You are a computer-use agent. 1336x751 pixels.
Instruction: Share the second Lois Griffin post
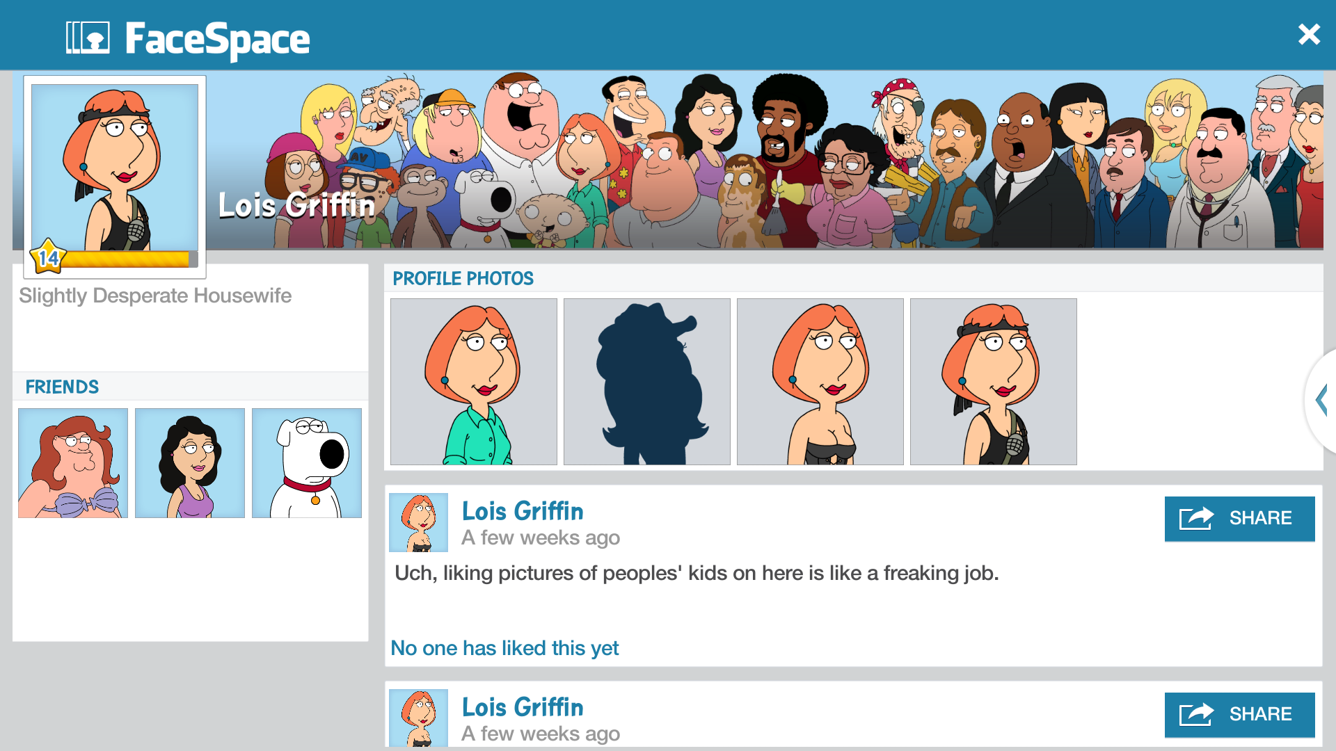[x=1240, y=715]
